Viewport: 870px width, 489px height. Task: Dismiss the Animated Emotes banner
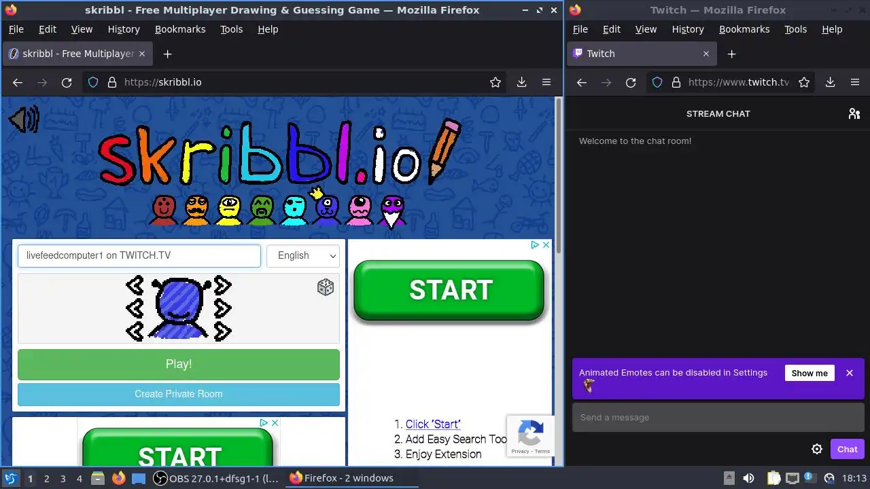point(849,373)
